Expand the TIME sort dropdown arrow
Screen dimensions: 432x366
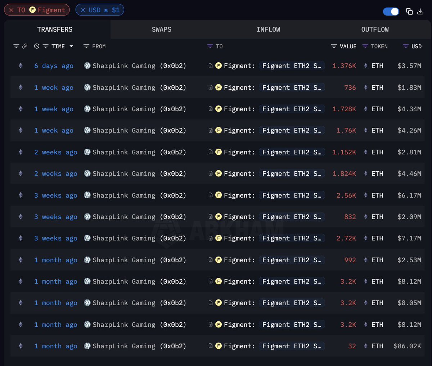click(x=71, y=46)
